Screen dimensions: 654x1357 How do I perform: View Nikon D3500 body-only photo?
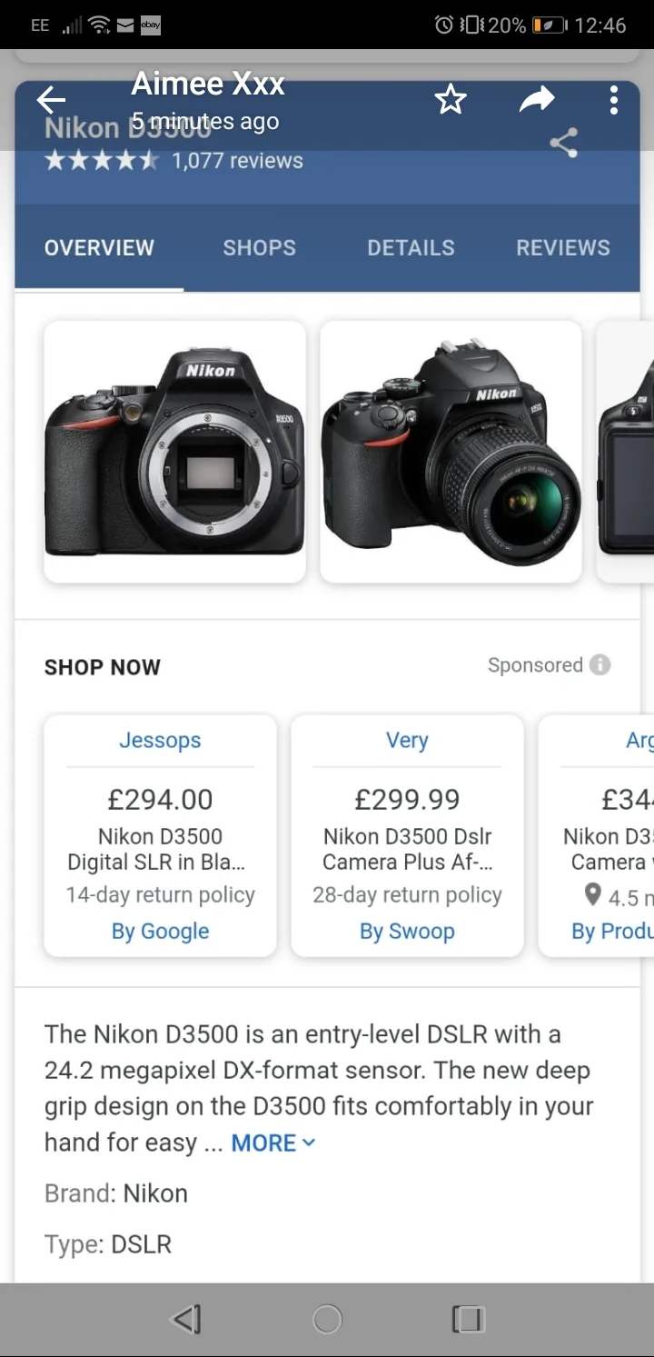point(174,452)
